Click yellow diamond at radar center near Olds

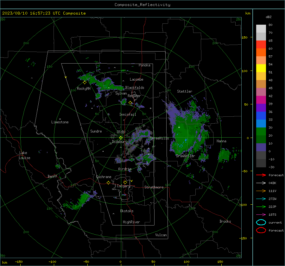tap(121, 138)
